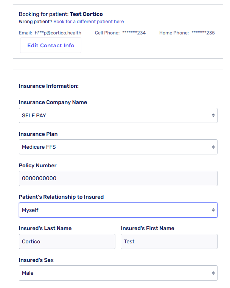Click the masked Home Phone number

click(203, 33)
